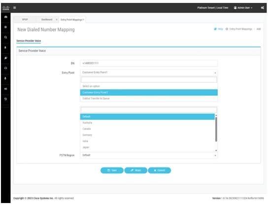Click the plug icon in the sidebar
Image resolution: width=269 pixels, height=205 pixels.
click(x=5, y=58)
